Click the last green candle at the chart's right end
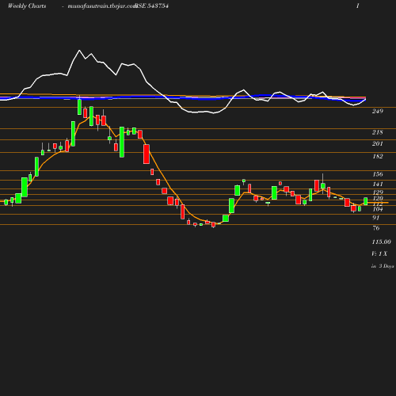Image resolution: width=396 pixels, height=396 pixels. (366, 201)
